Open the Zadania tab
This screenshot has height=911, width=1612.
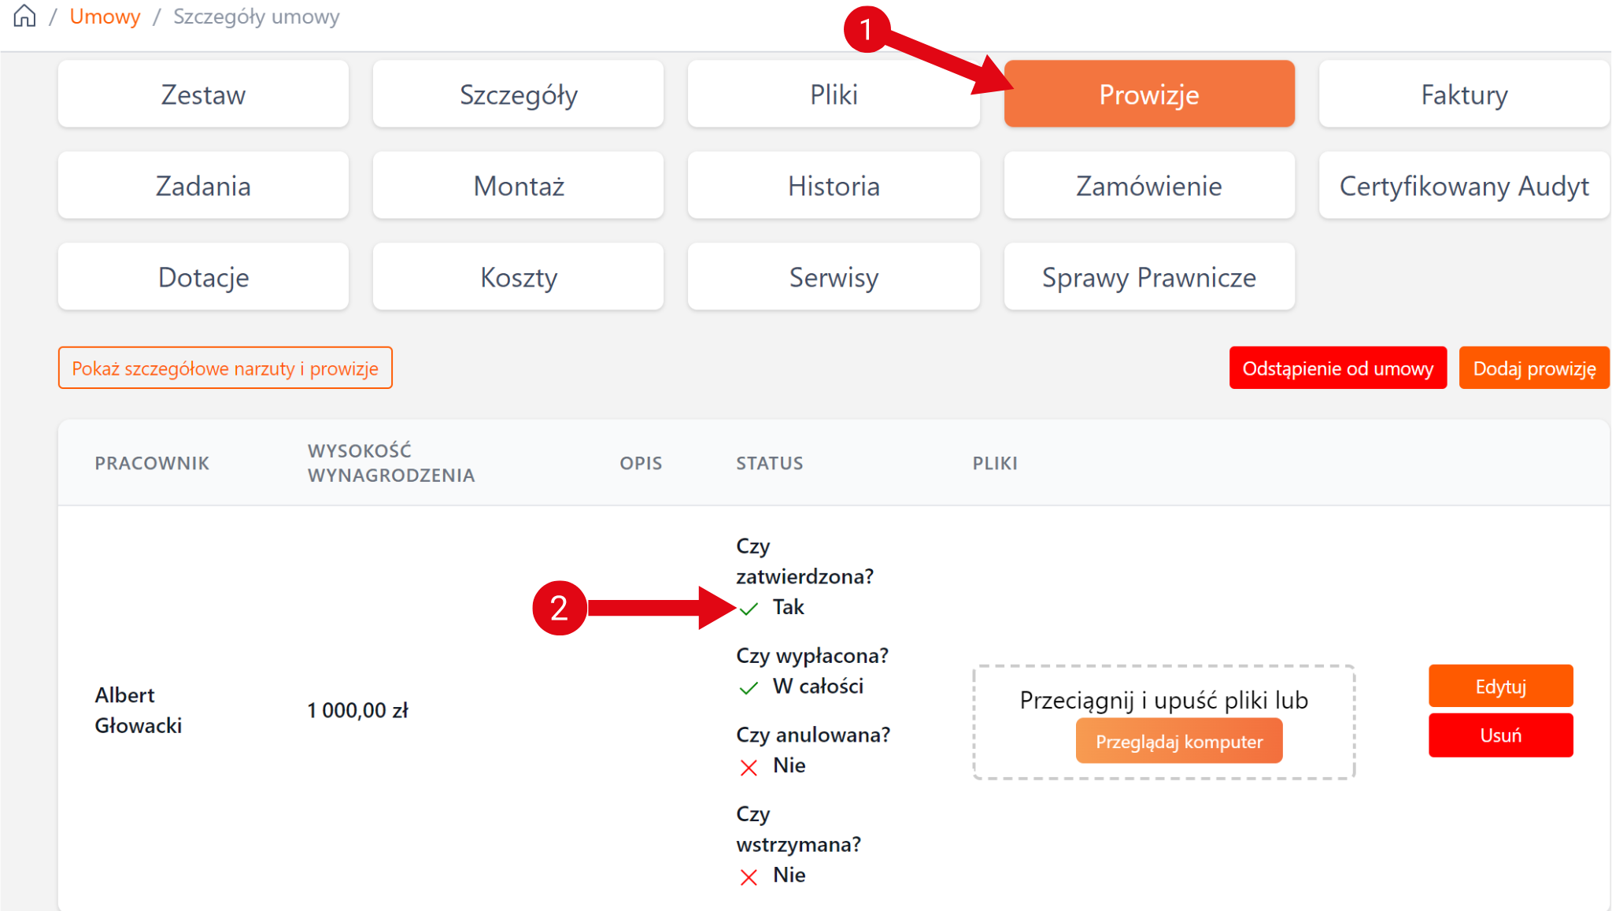(203, 186)
